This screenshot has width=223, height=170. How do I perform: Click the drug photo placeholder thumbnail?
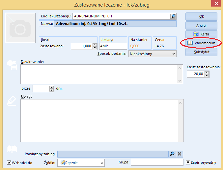[x=20, y=28]
